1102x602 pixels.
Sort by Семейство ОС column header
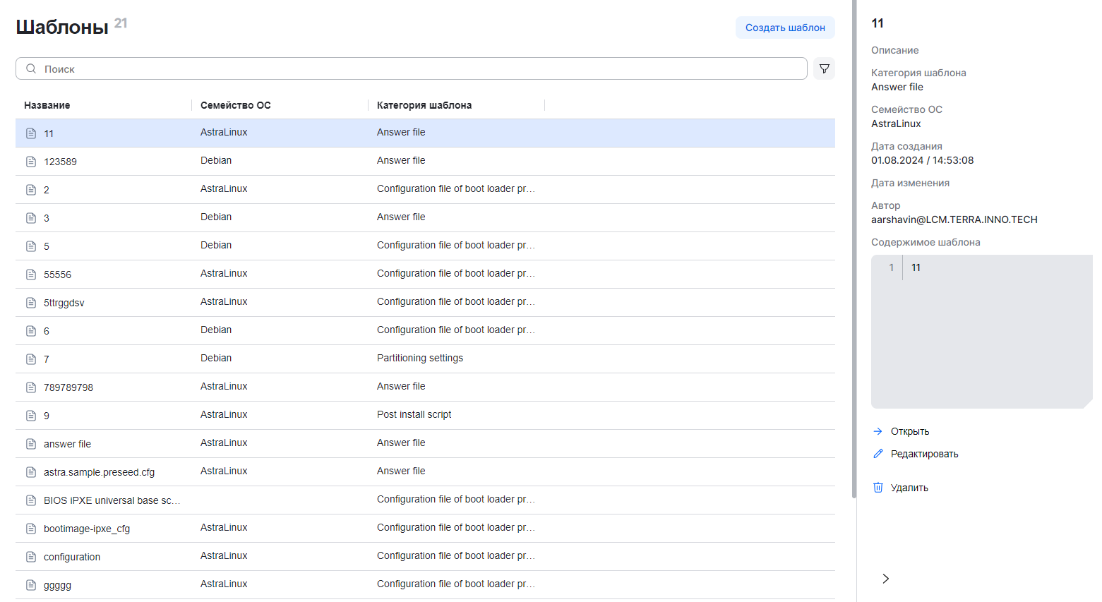point(235,105)
